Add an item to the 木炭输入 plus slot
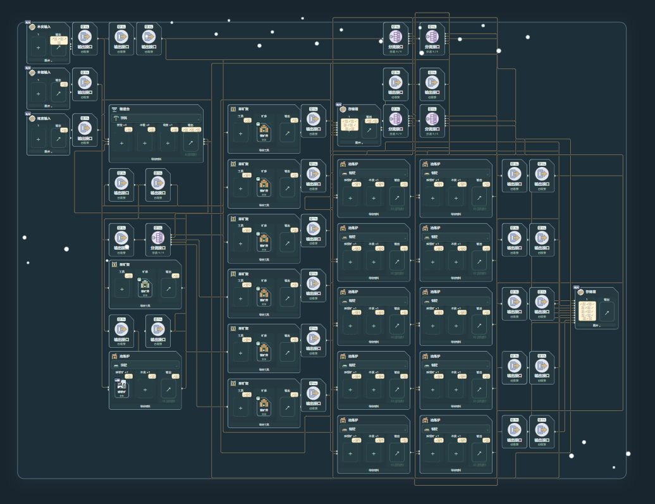The height and width of the screenshot is (504, 655). (x=38, y=47)
